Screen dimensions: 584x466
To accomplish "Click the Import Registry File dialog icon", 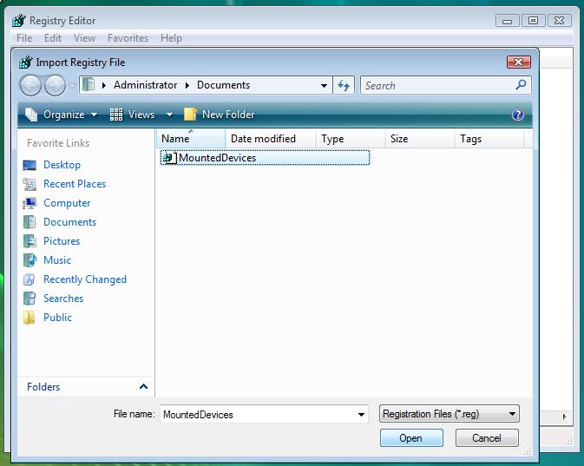I will pyautogui.click(x=26, y=62).
